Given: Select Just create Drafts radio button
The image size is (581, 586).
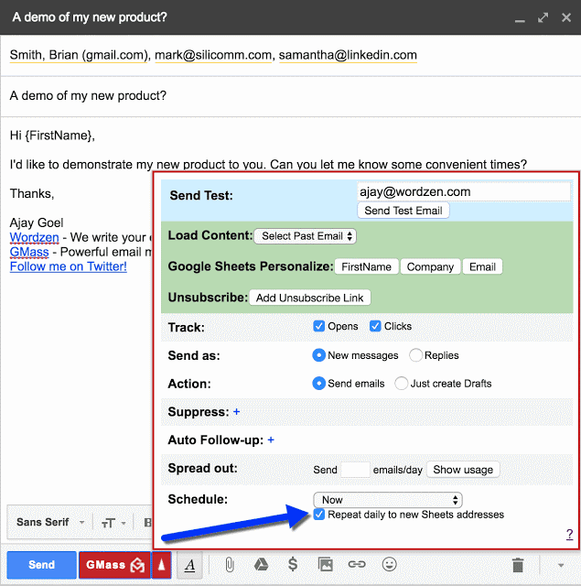Looking at the screenshot, I should (x=402, y=384).
